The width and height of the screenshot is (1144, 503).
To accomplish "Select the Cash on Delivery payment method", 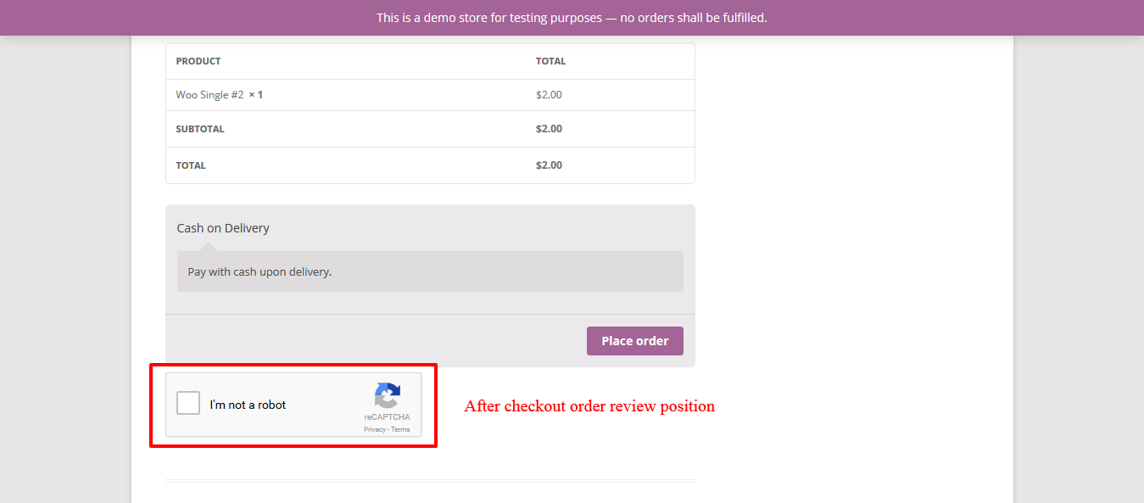I will [223, 228].
